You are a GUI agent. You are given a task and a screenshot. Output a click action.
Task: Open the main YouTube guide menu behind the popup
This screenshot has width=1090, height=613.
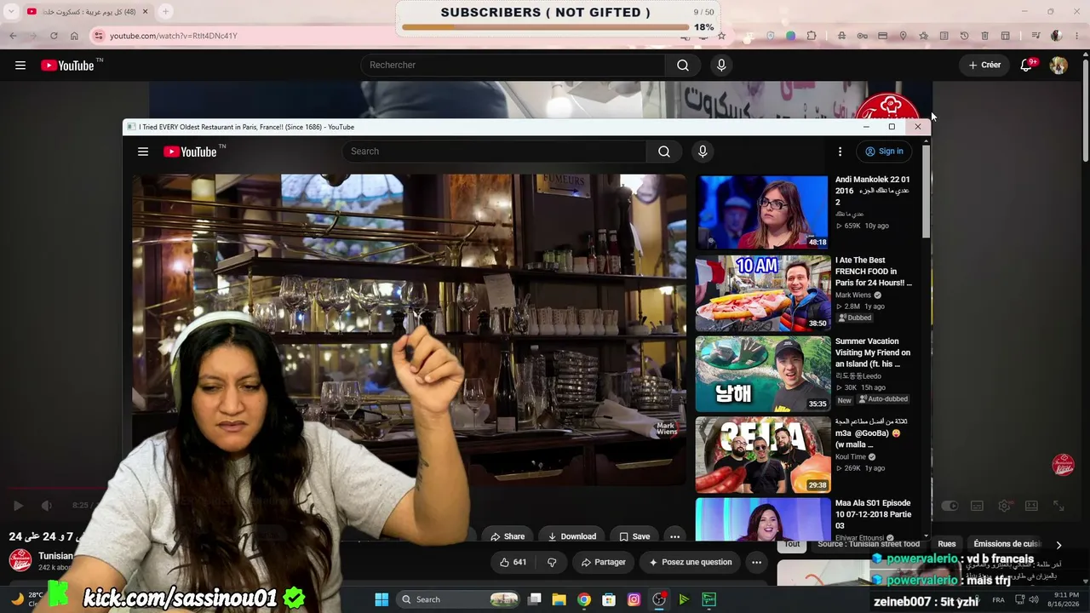click(20, 66)
